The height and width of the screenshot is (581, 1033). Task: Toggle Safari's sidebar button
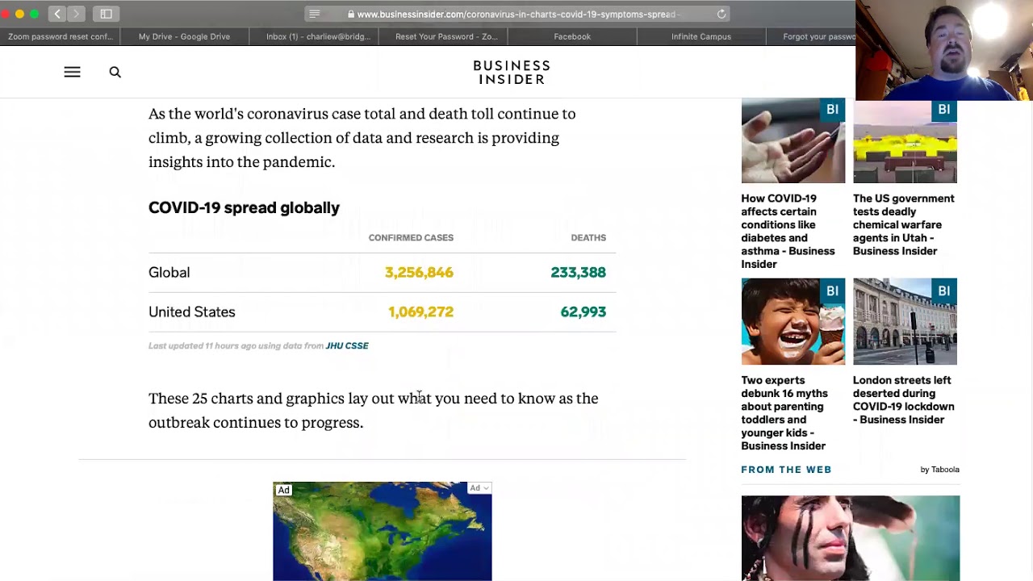pyautogui.click(x=106, y=14)
